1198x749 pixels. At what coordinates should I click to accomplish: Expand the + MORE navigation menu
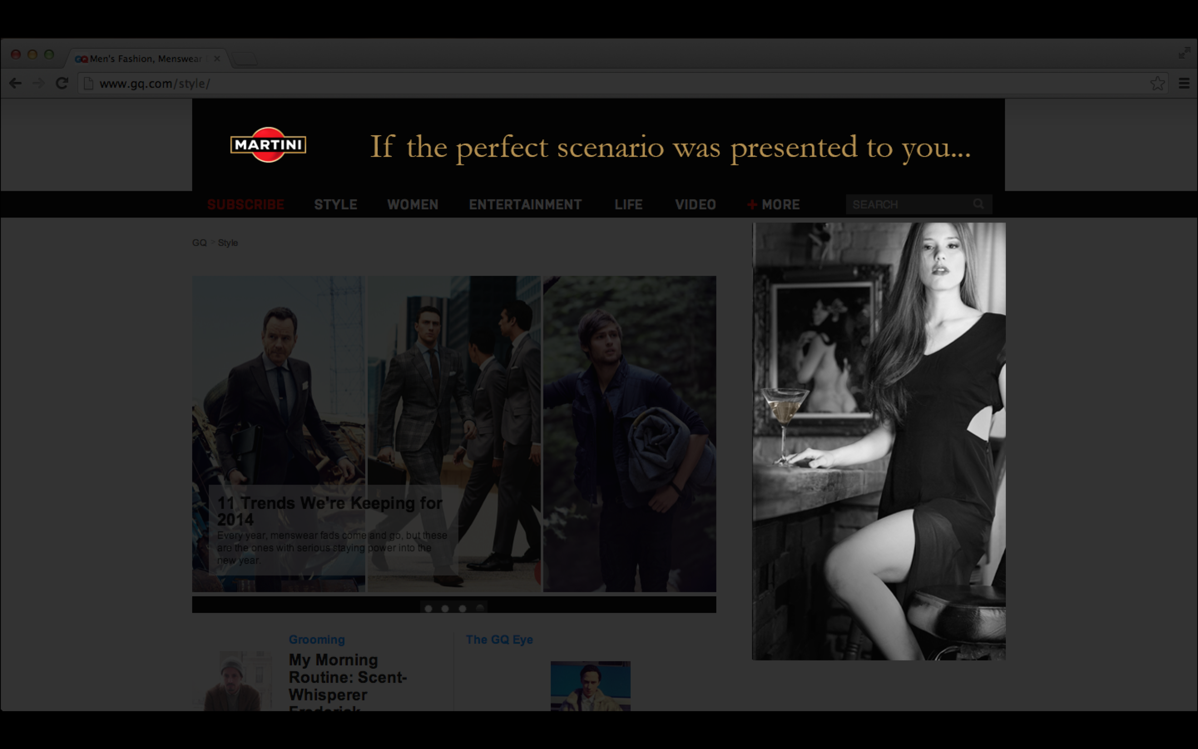[x=772, y=204]
